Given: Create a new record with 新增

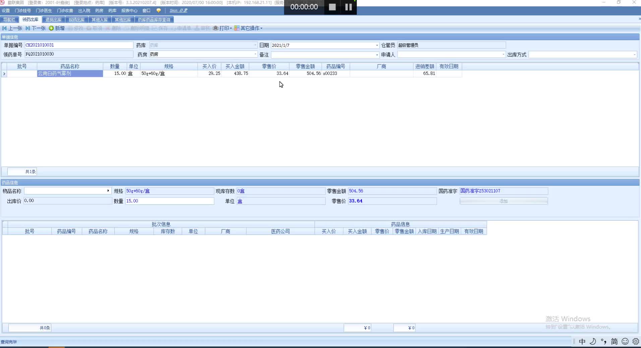Looking at the screenshot, I should tap(57, 28).
